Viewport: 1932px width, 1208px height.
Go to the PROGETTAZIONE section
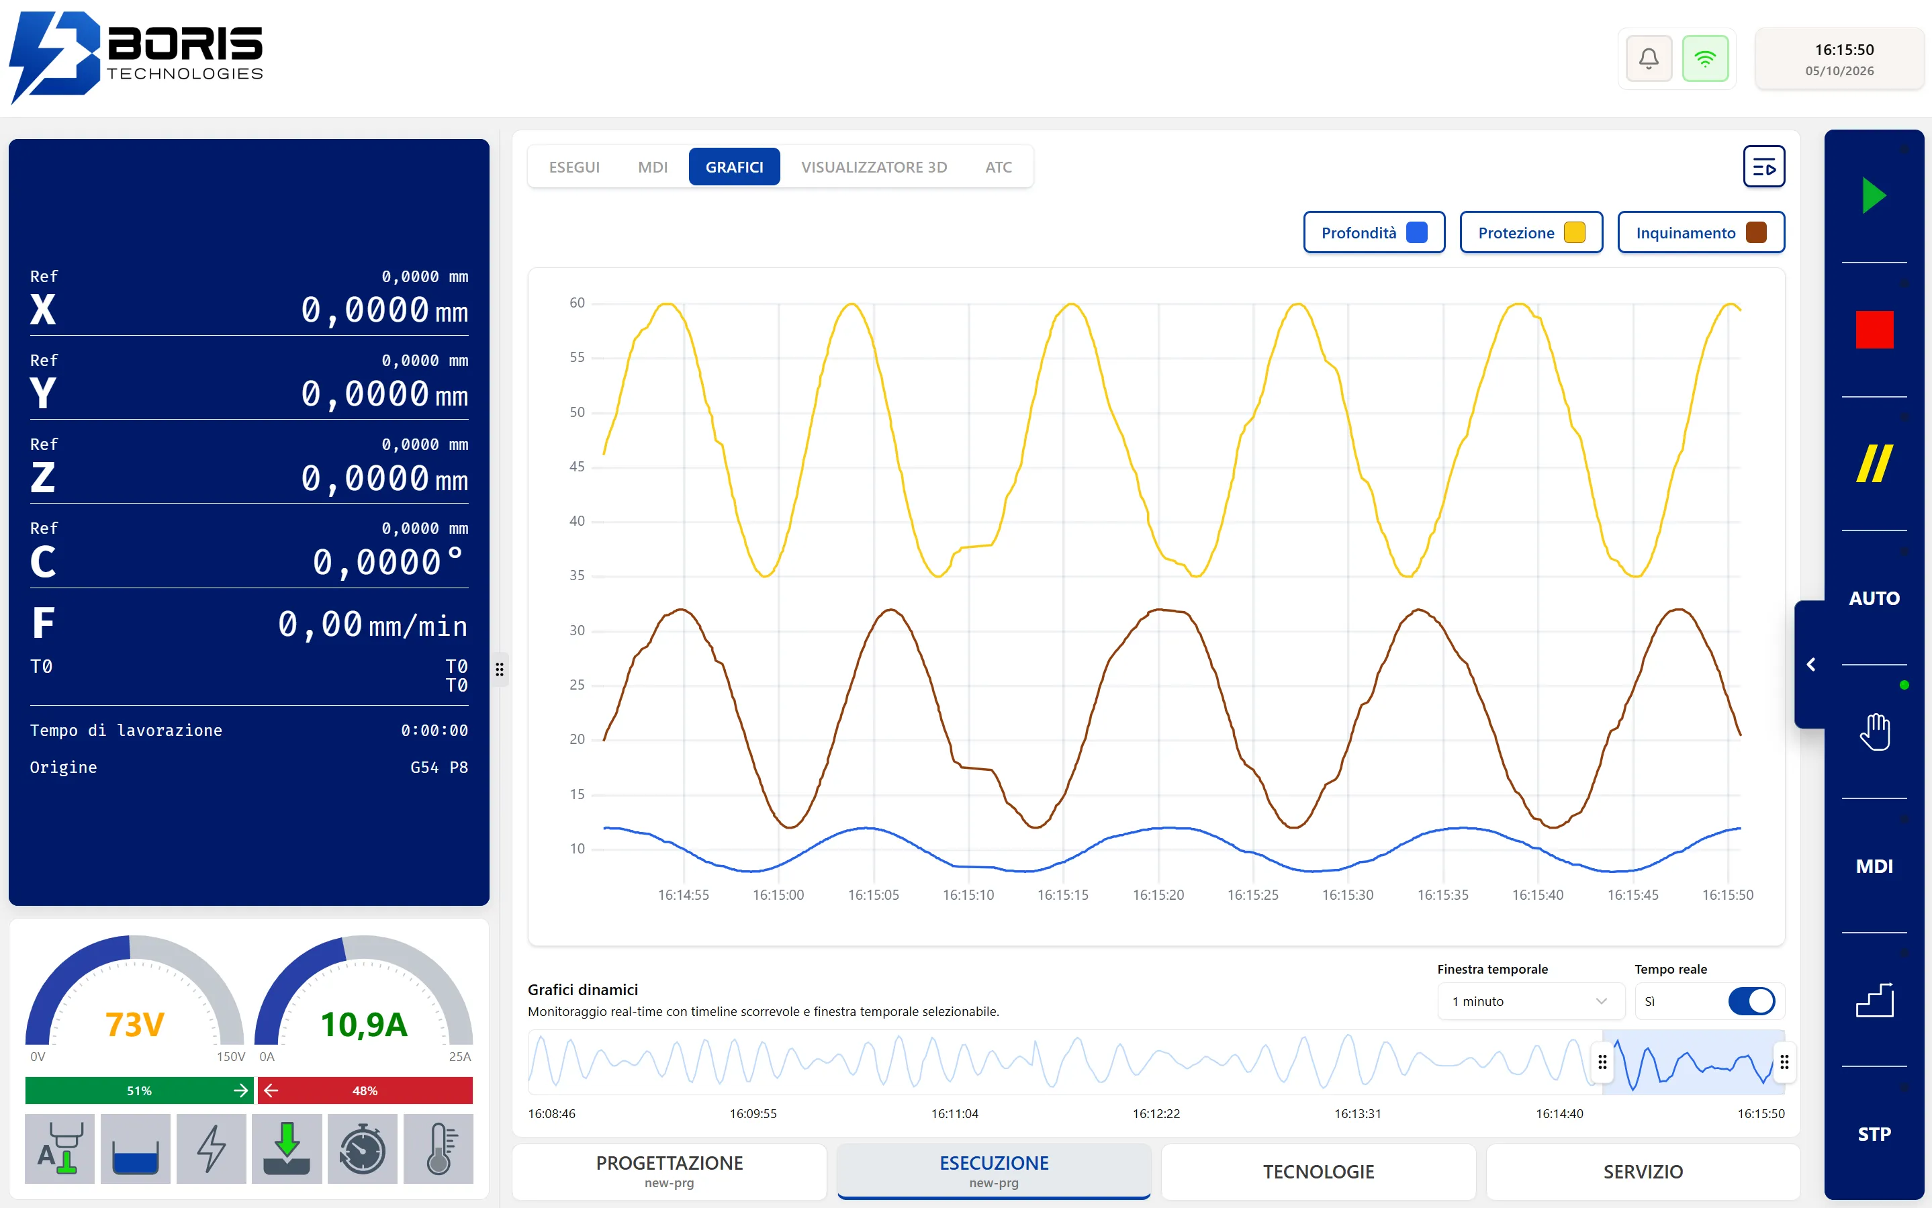pos(670,1171)
